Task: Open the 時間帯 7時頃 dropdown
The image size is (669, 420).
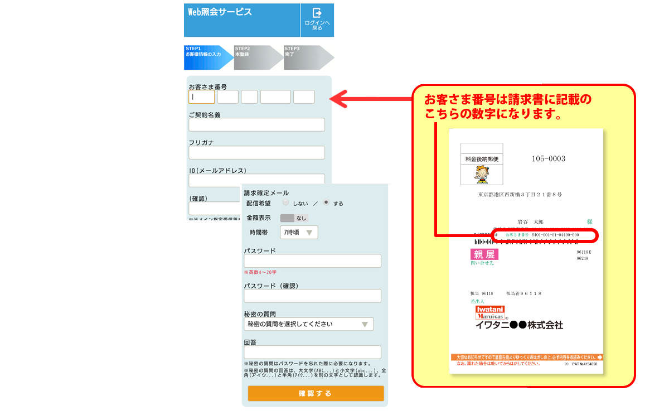Action: [299, 233]
